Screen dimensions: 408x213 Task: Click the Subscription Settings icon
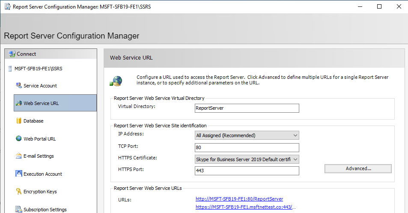coord(19,210)
